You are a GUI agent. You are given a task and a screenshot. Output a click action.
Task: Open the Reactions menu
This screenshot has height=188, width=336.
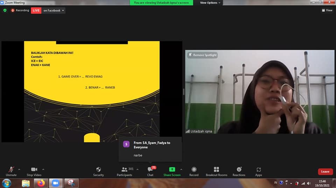pos(239,170)
